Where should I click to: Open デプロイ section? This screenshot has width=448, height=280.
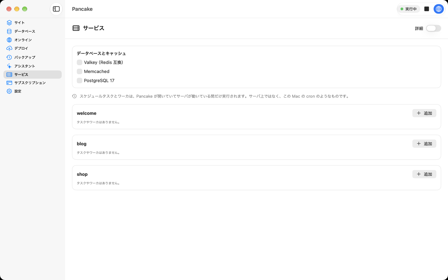(32, 48)
